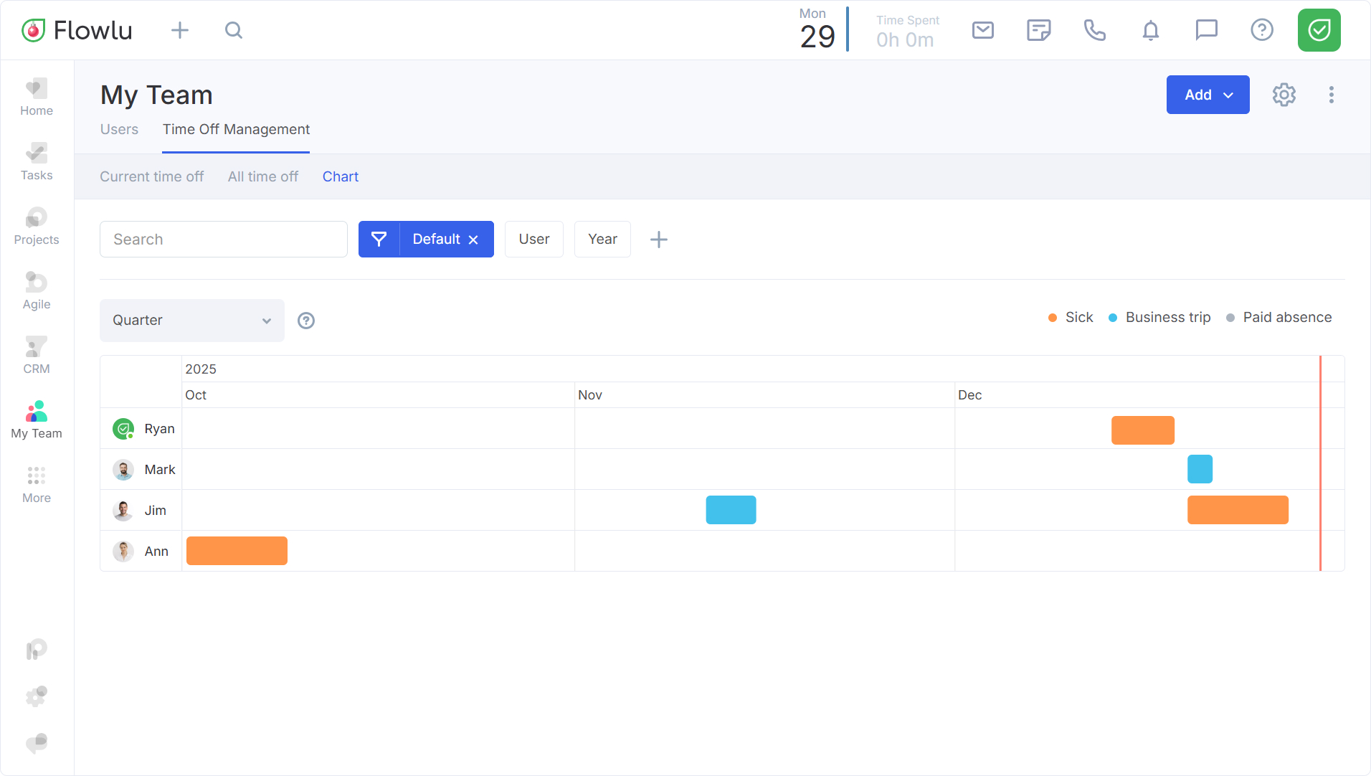
Task: Open the chat messages icon
Action: coord(1206,30)
